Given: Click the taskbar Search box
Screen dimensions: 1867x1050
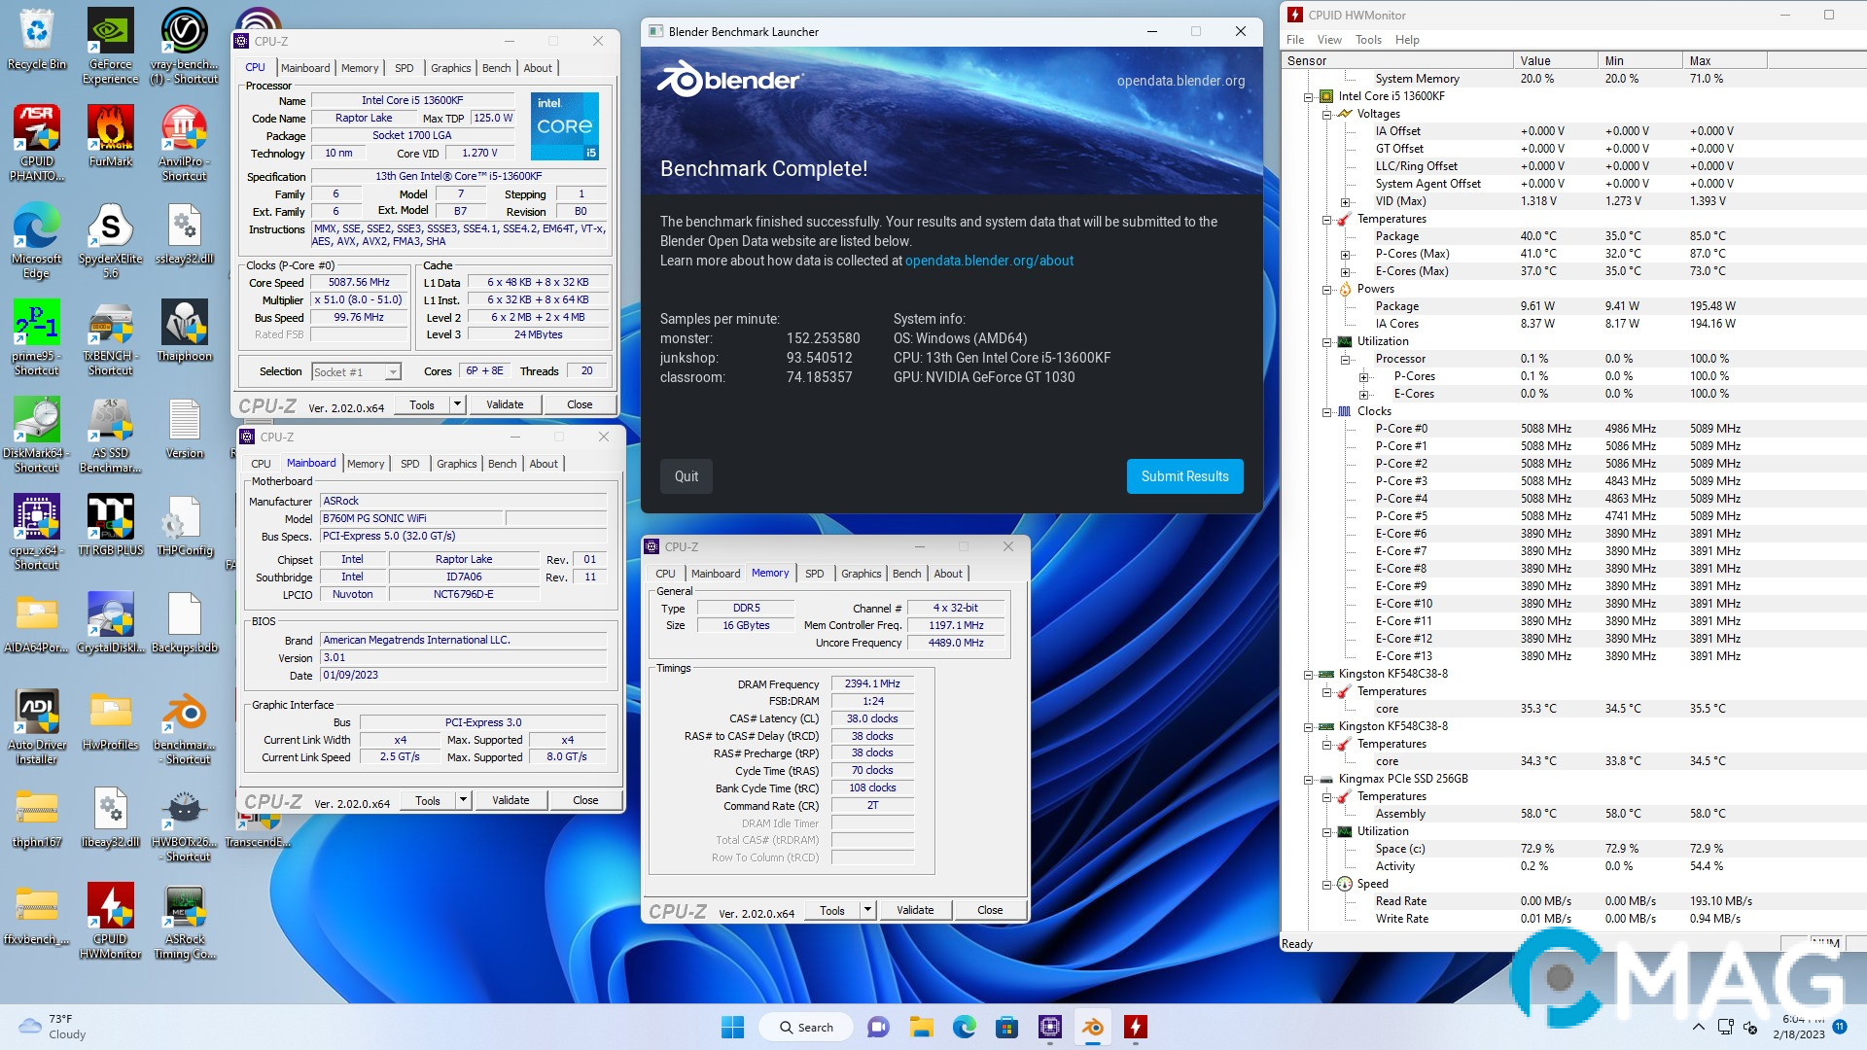Looking at the screenshot, I should [807, 1027].
